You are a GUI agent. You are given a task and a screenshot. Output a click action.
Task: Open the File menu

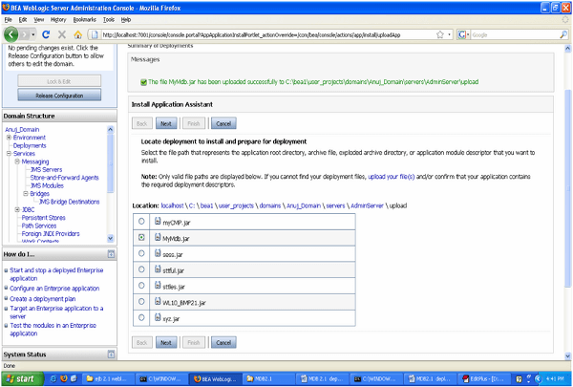pyautogui.click(x=8, y=20)
